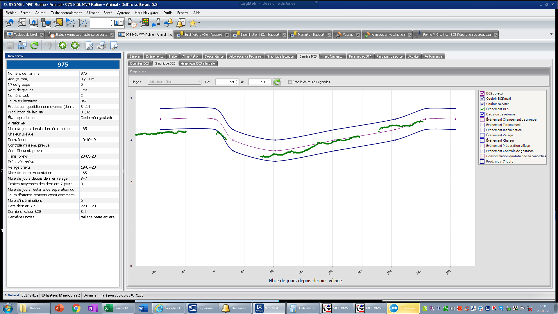Image resolution: width=558 pixels, height=314 pixels.
Task: Open milking queue clock icon in toolbar
Action: pyautogui.click(x=132, y=23)
